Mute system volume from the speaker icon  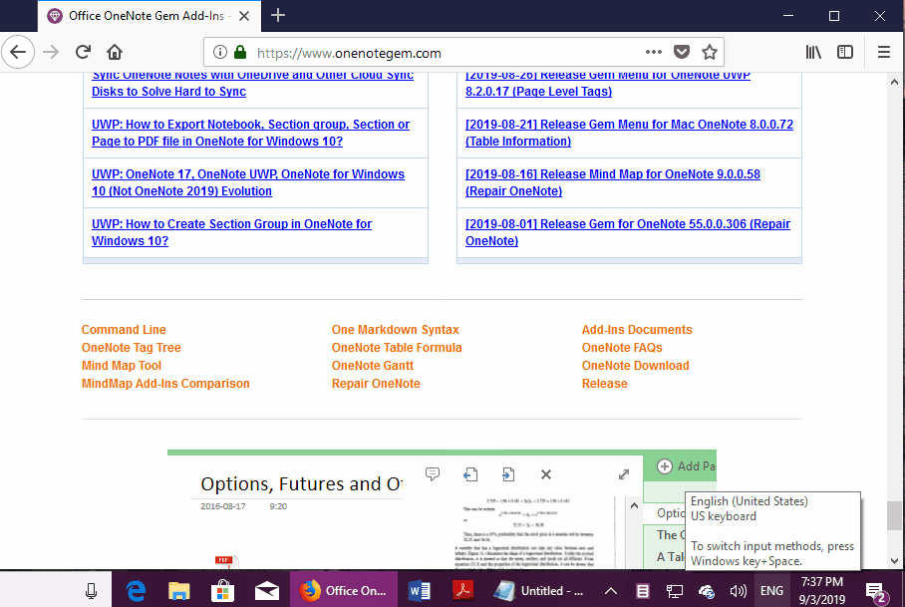(x=738, y=589)
